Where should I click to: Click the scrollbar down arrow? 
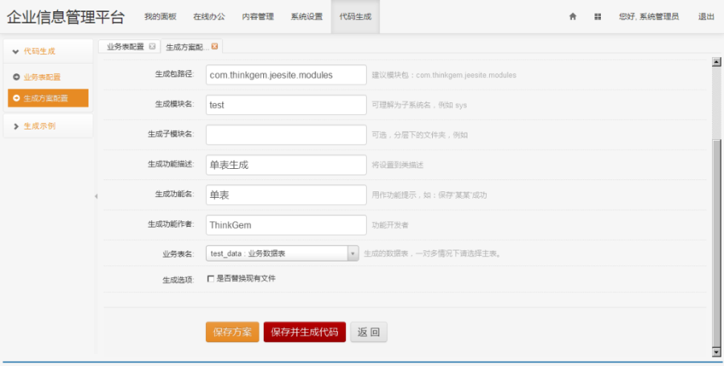click(716, 352)
